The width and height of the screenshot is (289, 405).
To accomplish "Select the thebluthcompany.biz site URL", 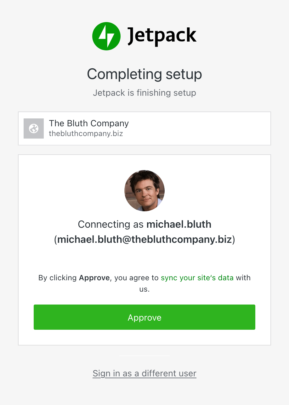I will coord(86,134).
